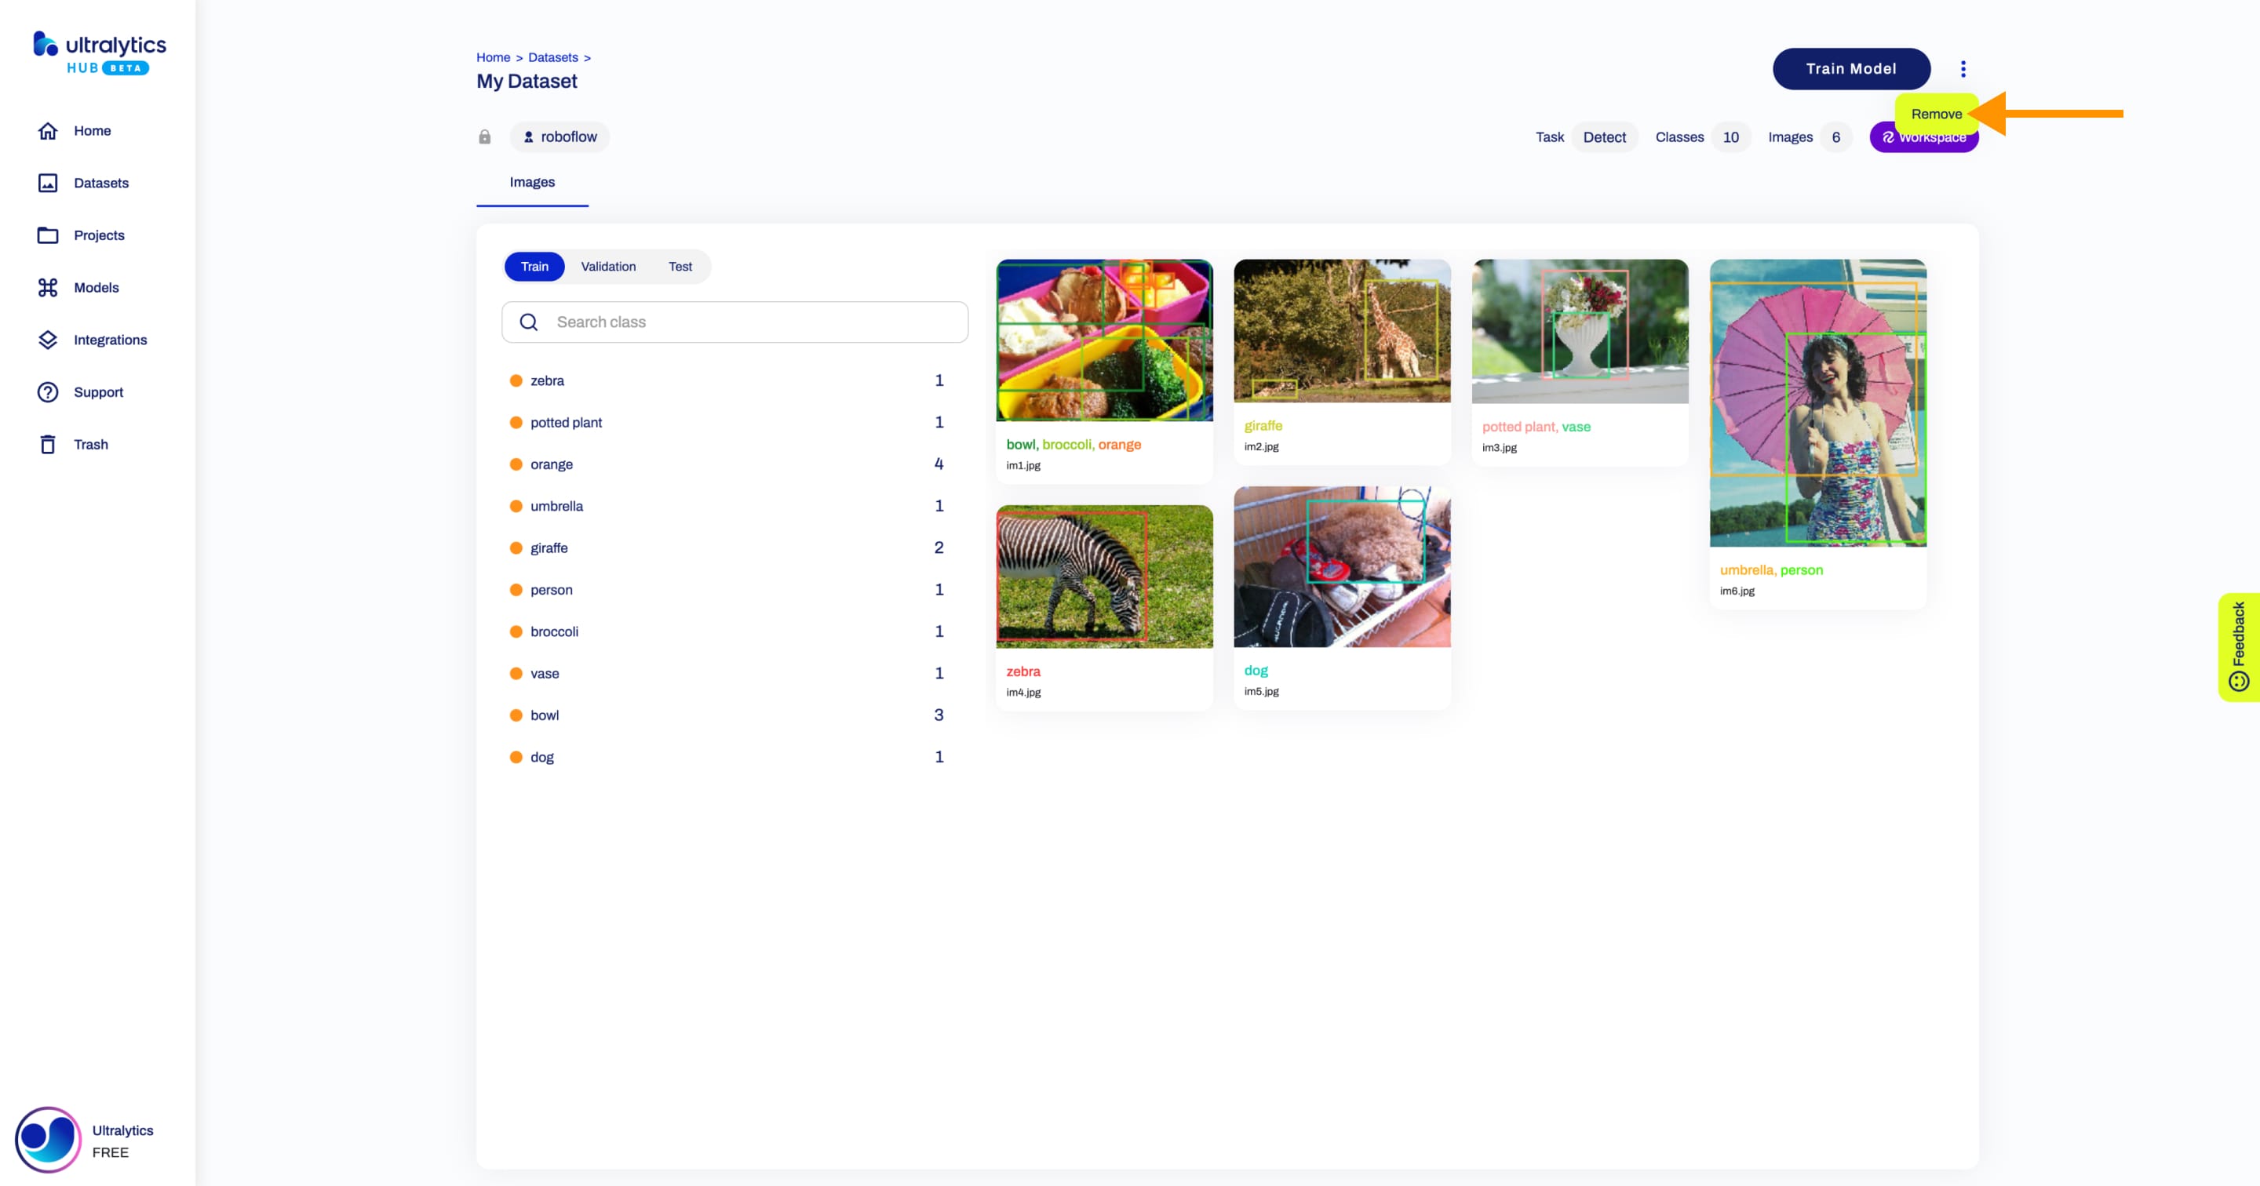2260x1186 pixels.
Task: Open the roboflow dataset source dropdown
Action: (x=559, y=136)
